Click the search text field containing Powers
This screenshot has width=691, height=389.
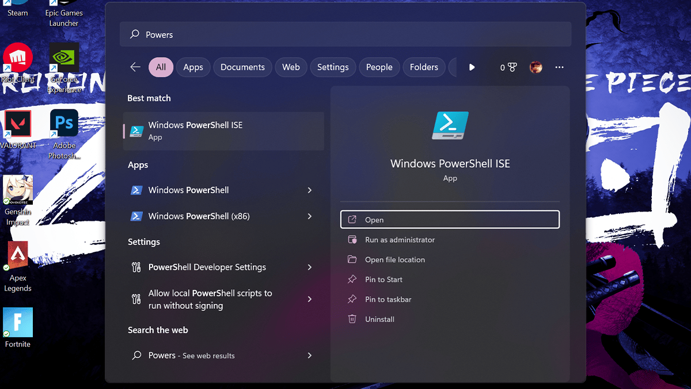tap(345, 35)
